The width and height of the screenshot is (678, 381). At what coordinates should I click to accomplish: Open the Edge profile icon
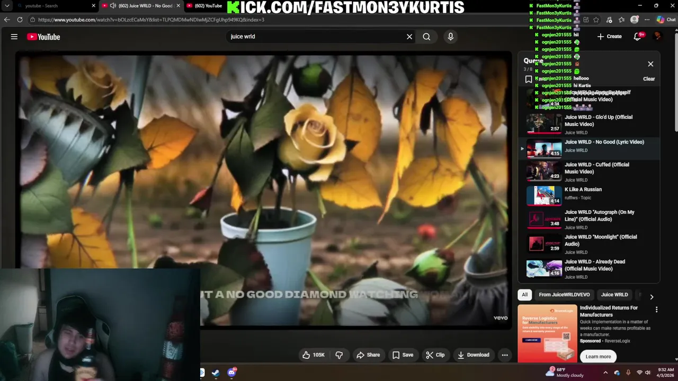pos(635,20)
